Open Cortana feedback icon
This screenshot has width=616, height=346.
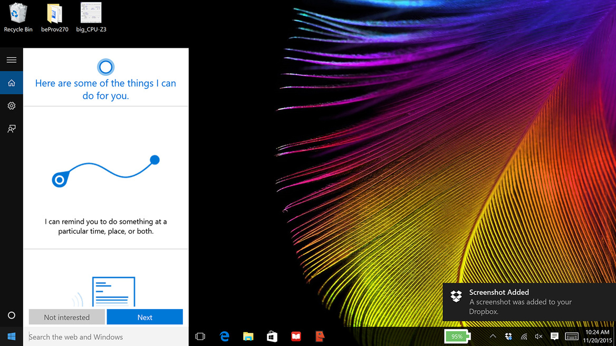point(12,128)
